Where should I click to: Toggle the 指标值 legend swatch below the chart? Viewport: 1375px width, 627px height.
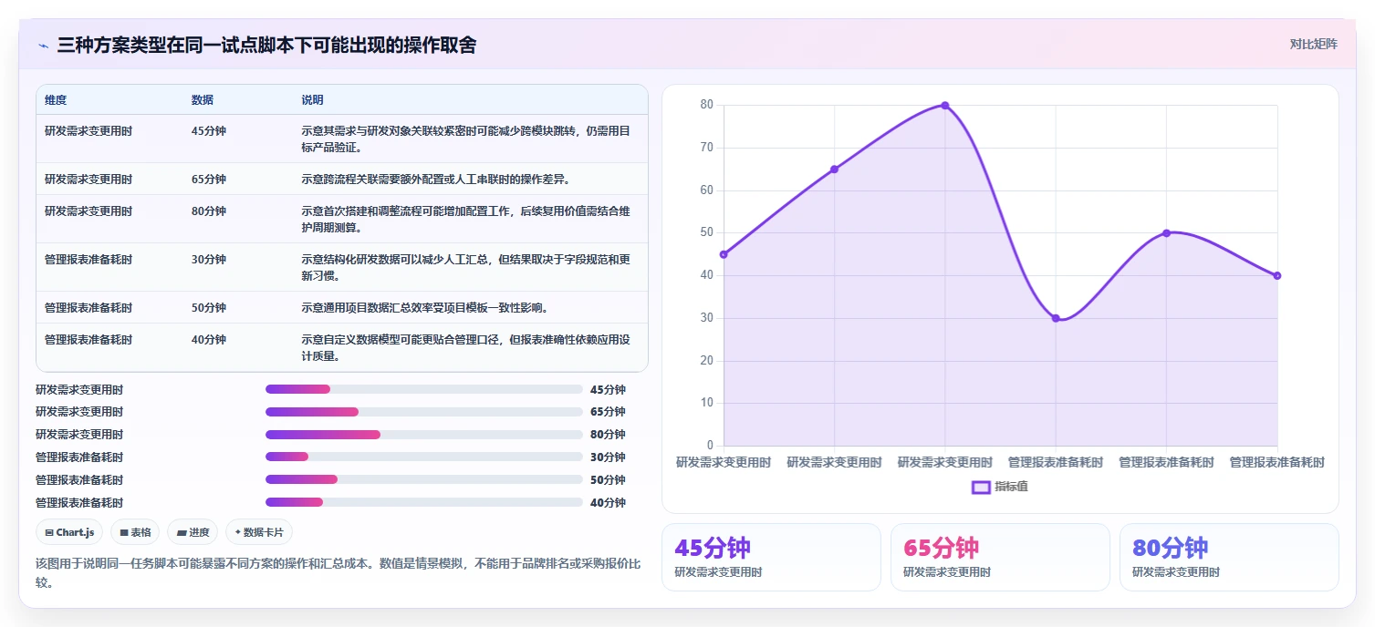click(x=981, y=487)
